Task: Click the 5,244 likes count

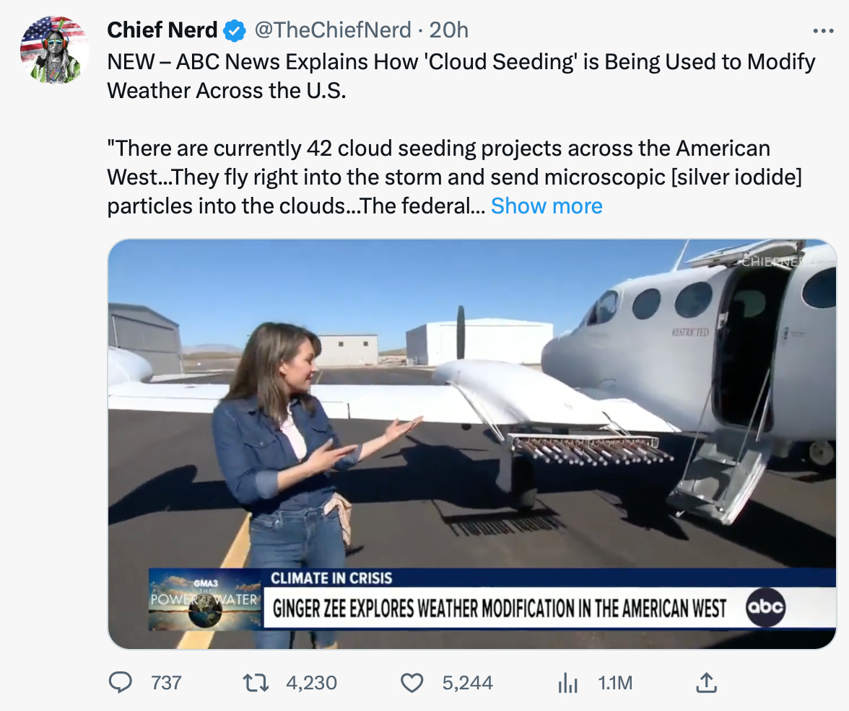Action: [468, 682]
